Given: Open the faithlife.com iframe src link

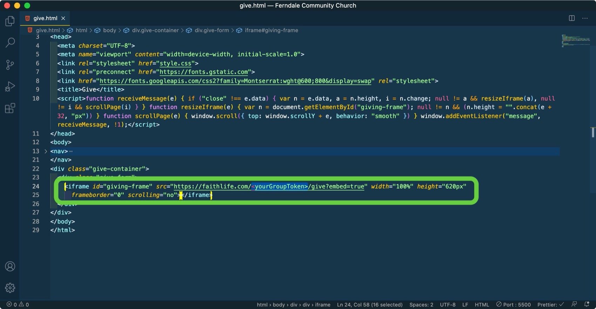Looking at the screenshot, I should [x=269, y=186].
